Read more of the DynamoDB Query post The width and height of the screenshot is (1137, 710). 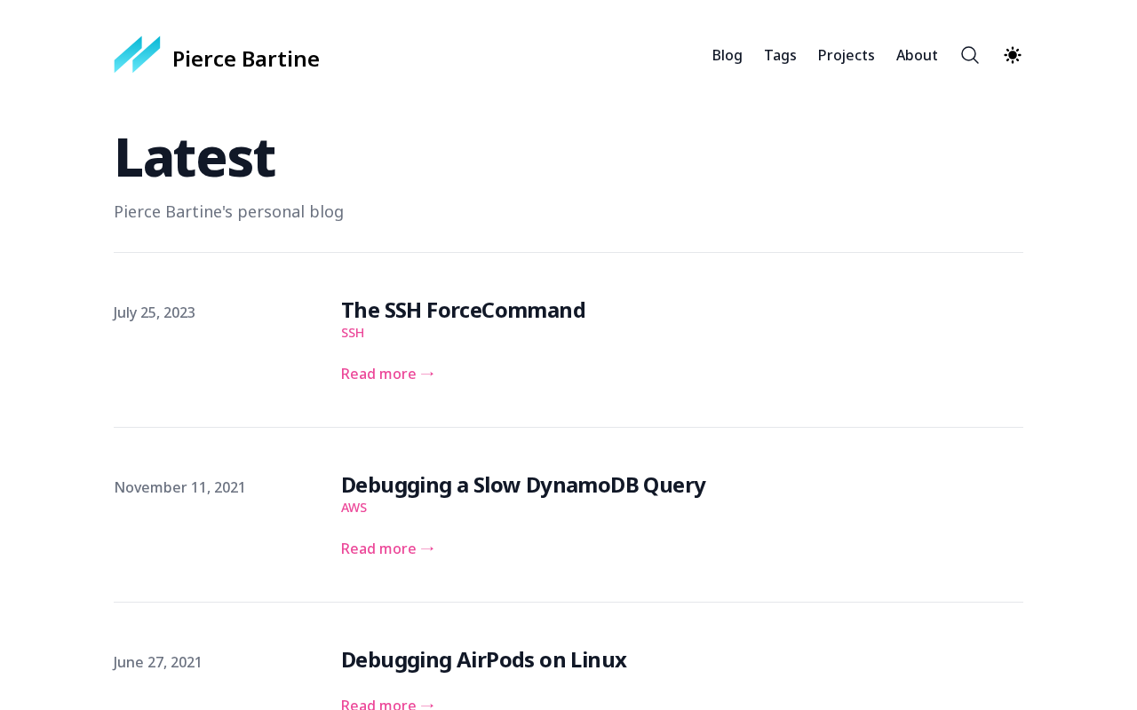388,548
